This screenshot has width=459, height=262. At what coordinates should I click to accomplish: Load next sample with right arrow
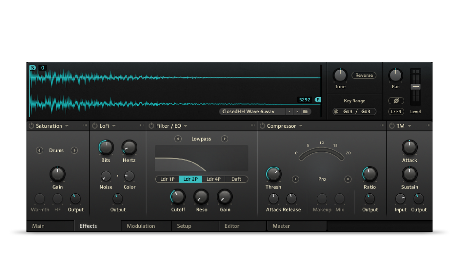(297, 112)
